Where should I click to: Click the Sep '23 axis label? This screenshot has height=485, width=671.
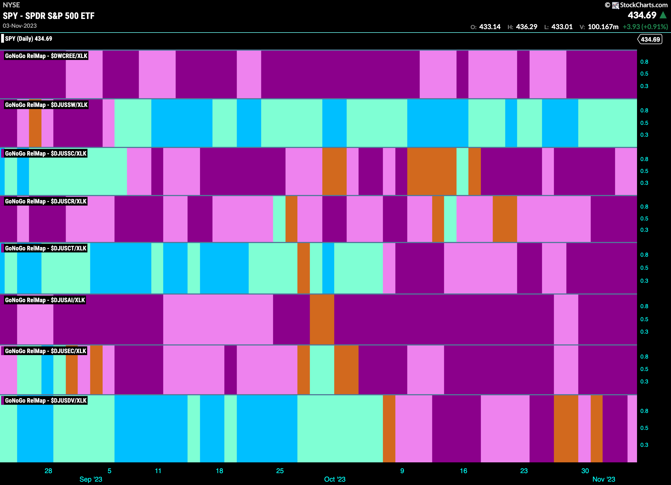tap(91, 479)
